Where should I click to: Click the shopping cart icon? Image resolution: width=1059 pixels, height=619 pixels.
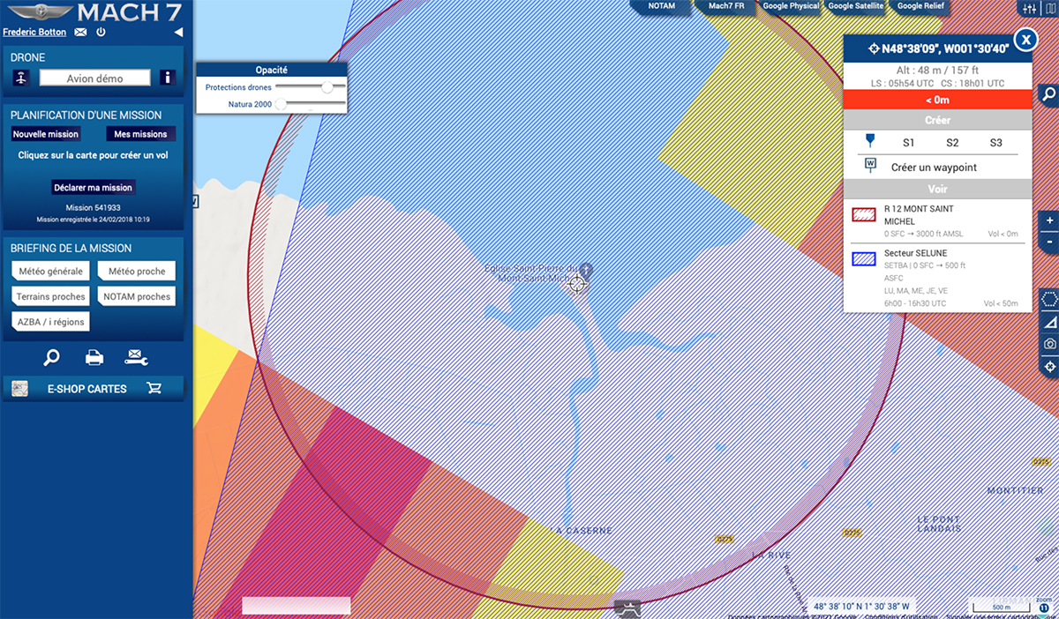click(154, 388)
